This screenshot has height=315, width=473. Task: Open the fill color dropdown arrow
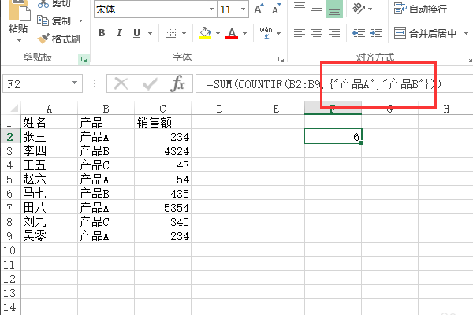pyautogui.click(x=218, y=33)
